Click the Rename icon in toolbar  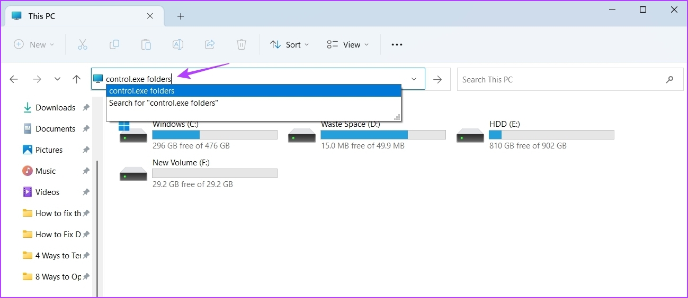click(x=178, y=45)
